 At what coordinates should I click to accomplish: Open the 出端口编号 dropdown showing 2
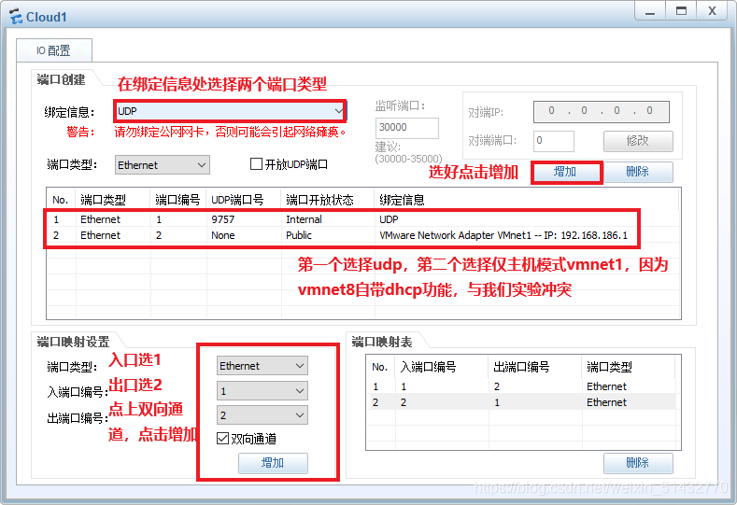262,415
